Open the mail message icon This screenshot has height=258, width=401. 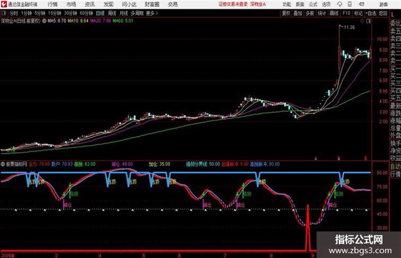pos(362,4)
